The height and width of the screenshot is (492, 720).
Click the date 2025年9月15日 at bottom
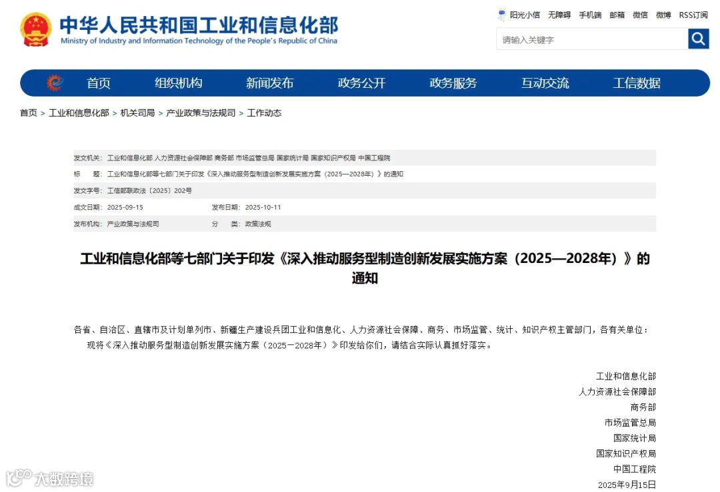(x=627, y=485)
